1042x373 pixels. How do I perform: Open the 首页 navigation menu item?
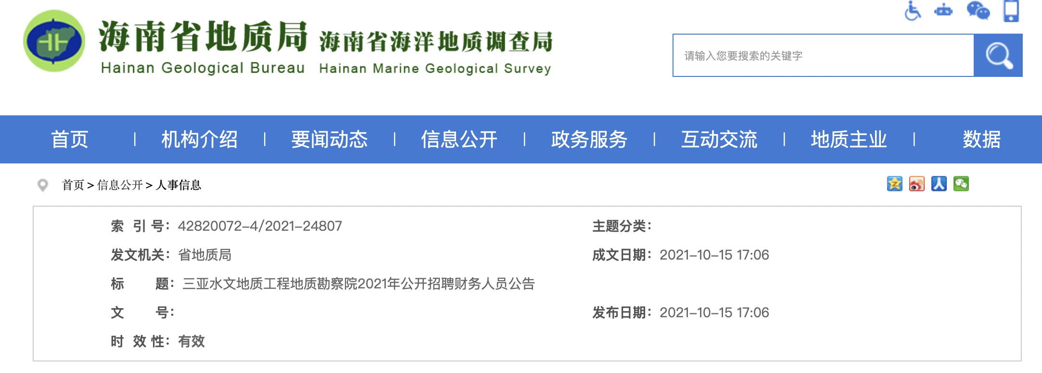[x=69, y=140]
